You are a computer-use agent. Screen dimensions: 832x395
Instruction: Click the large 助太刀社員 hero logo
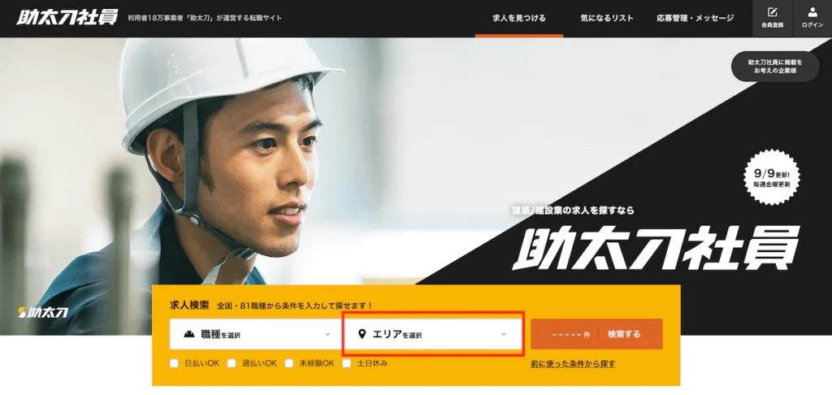pyautogui.click(x=656, y=247)
